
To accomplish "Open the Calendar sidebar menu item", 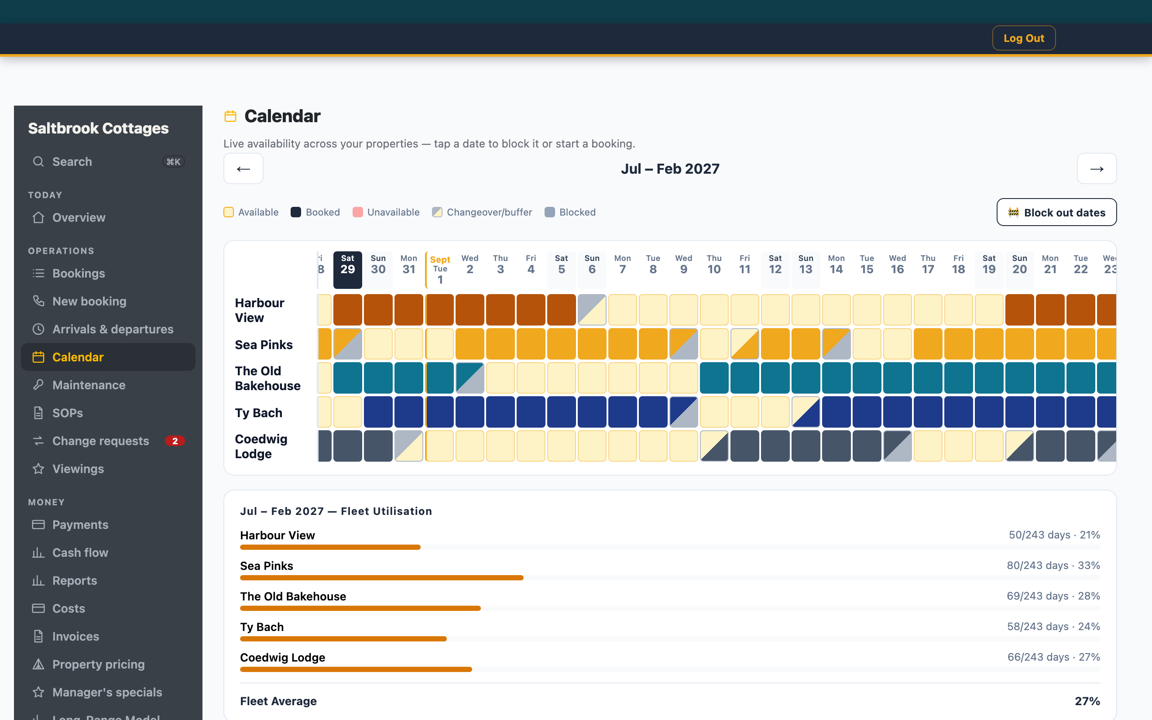I will coord(108,357).
